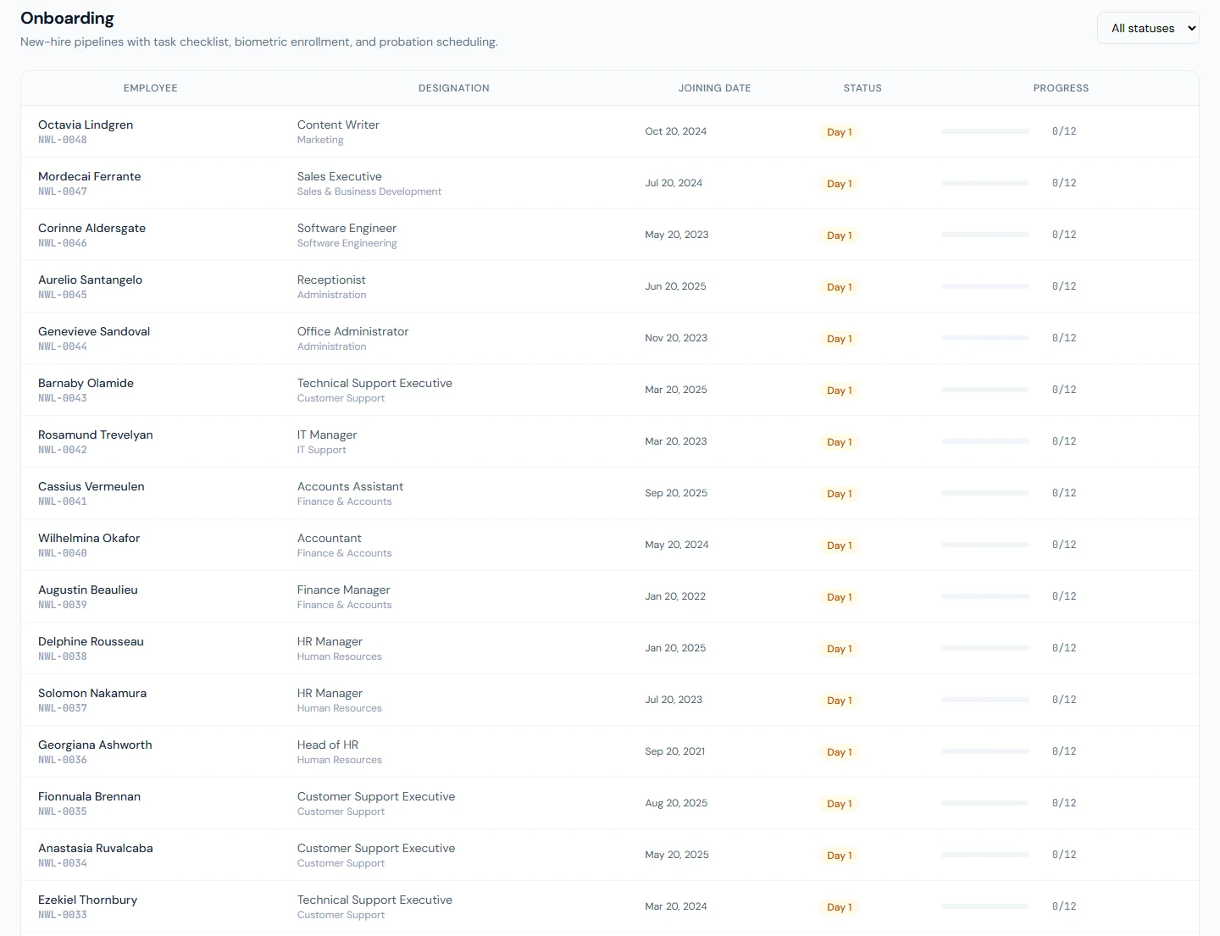The width and height of the screenshot is (1220, 936).
Task: Click the Finance Manager designation
Action: pos(344,590)
